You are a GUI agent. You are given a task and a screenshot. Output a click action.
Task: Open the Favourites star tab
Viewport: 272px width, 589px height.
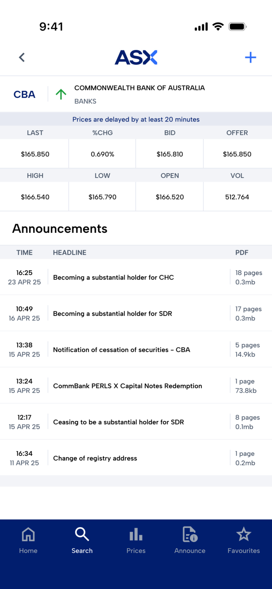(244, 540)
